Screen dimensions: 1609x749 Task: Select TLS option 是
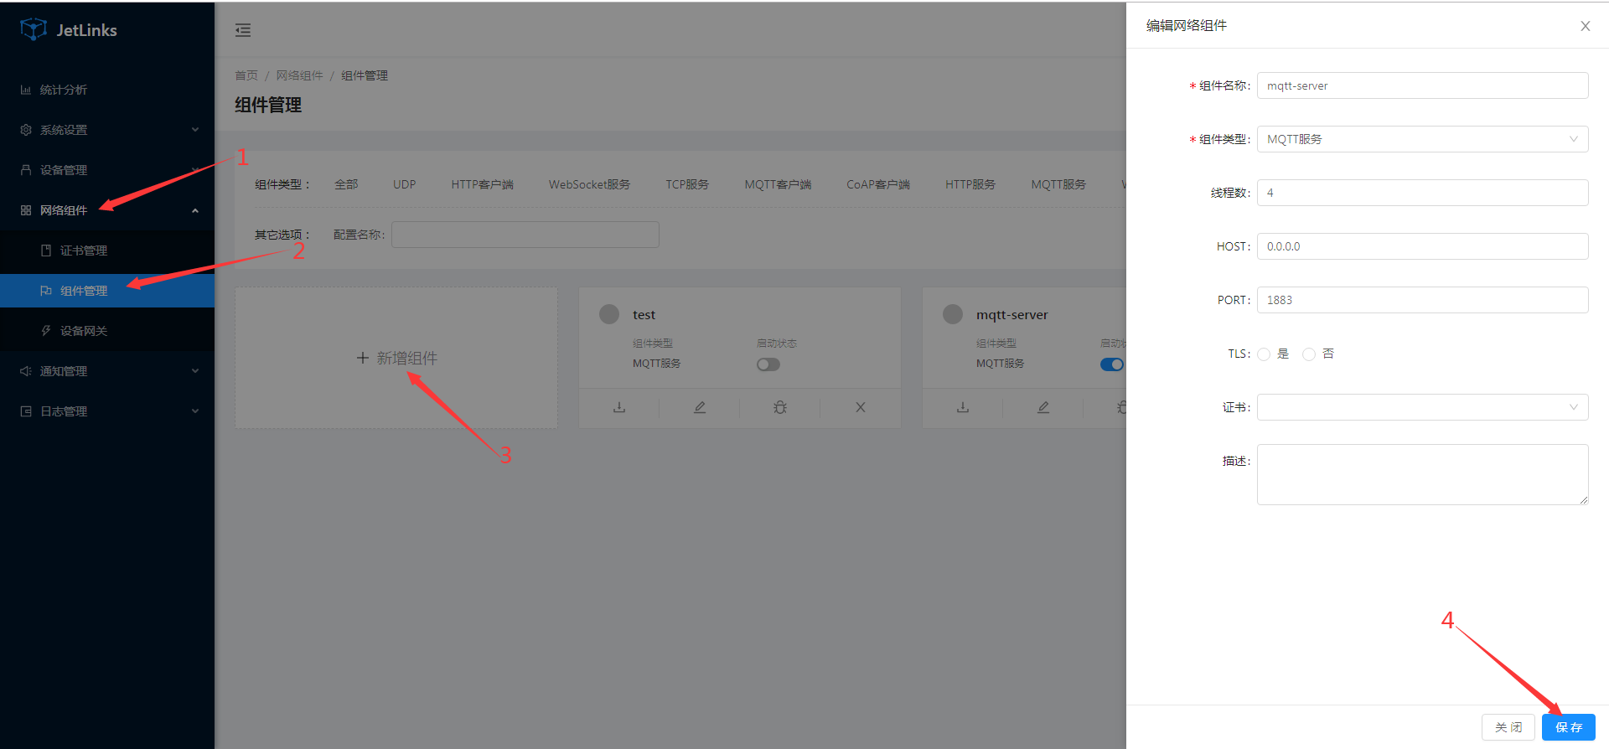point(1264,354)
